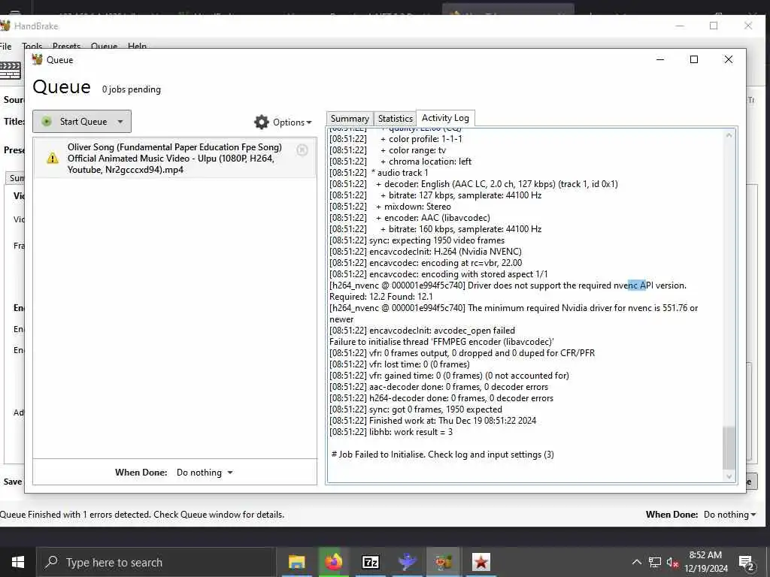This screenshot has width=770, height=577.
Task: Open 7-Zip from the taskbar
Action: pos(370,562)
